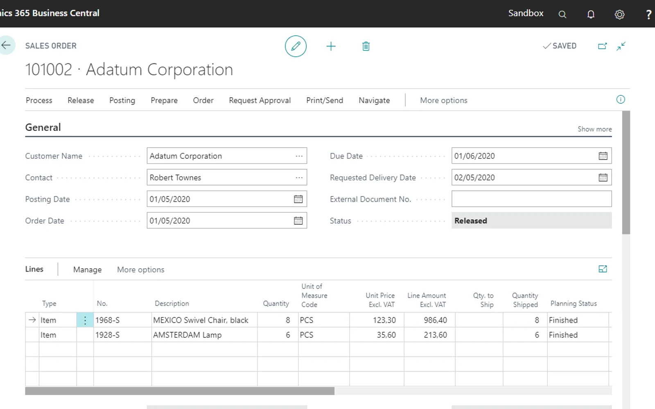Open the Release menu

[81, 100]
